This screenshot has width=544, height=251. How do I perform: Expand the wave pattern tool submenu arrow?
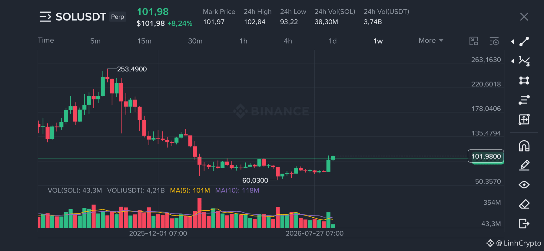point(512,61)
